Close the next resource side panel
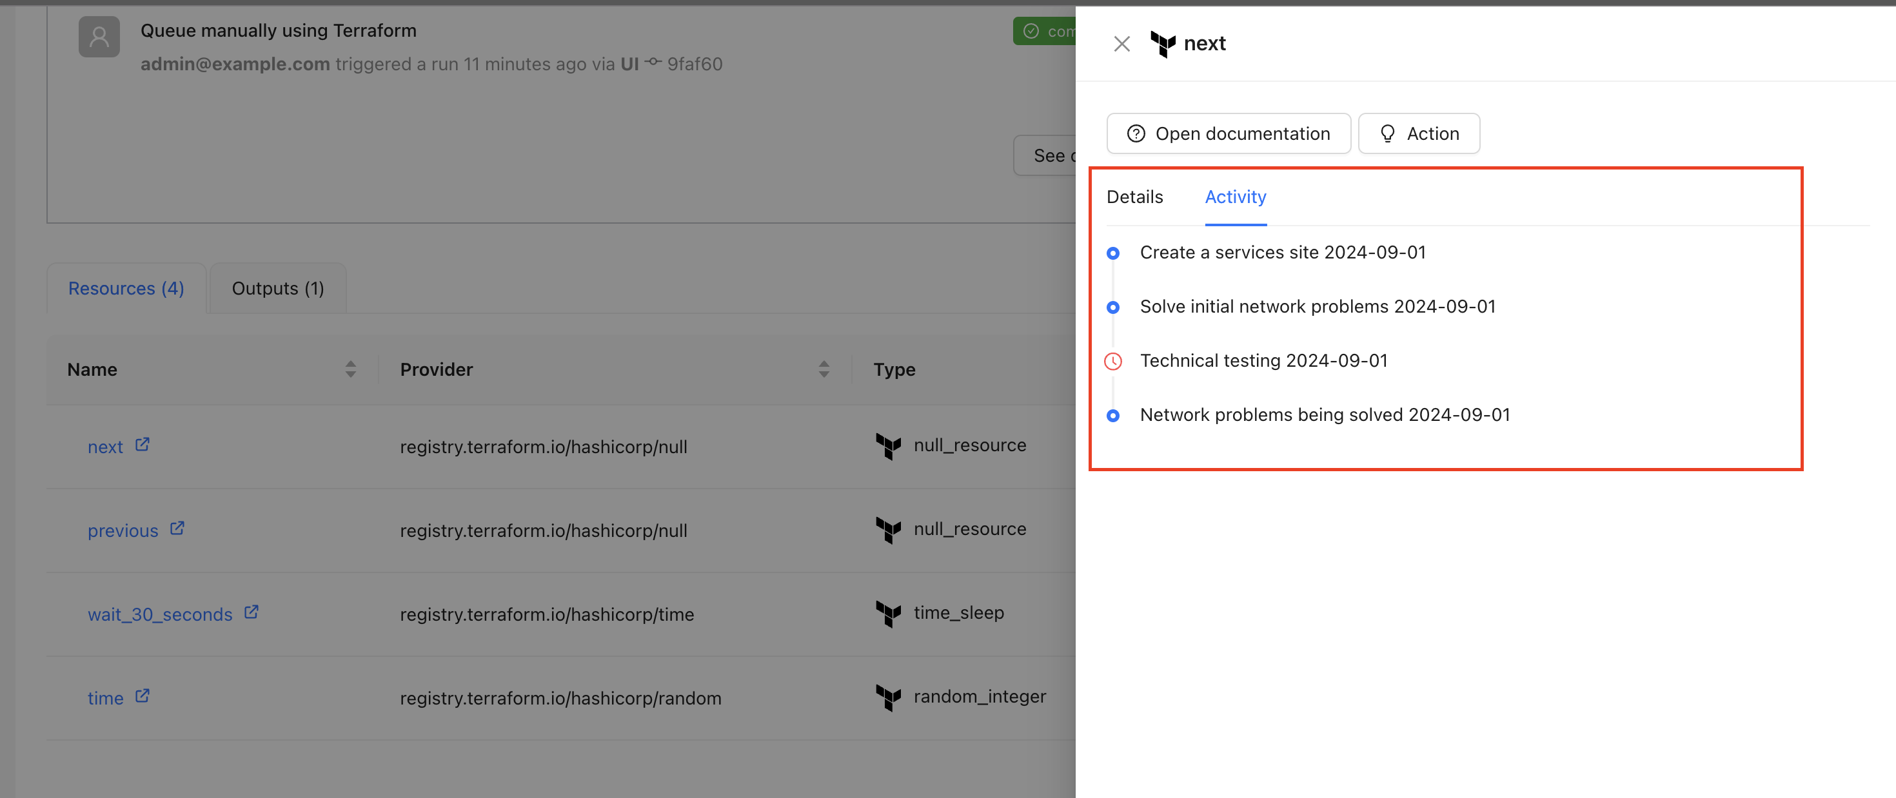Viewport: 1896px width, 798px height. pyautogui.click(x=1121, y=44)
